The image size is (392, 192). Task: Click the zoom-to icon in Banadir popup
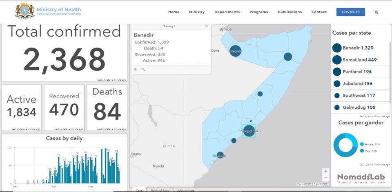(143, 70)
